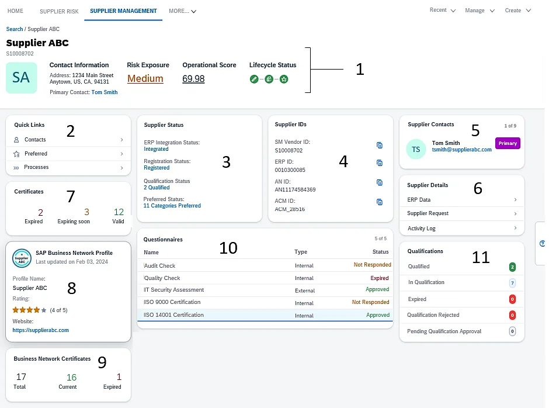Select the IT Security Assessment row
The image size is (549, 408).
pos(265,291)
